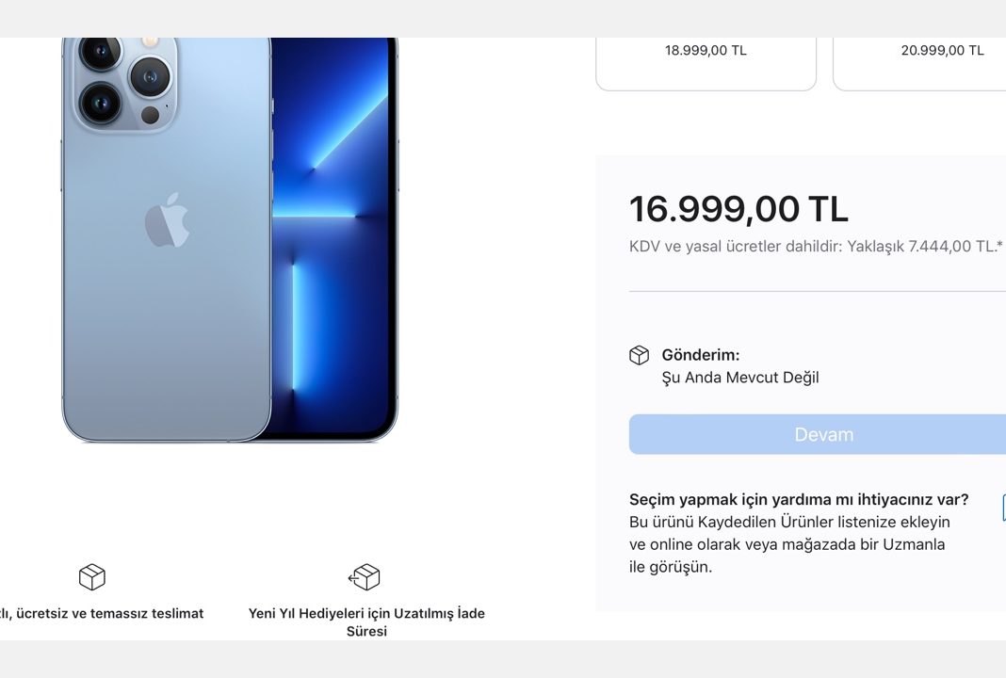Click the Gönderim shipping box icon
The width and height of the screenshot is (1006, 678).
coord(639,355)
